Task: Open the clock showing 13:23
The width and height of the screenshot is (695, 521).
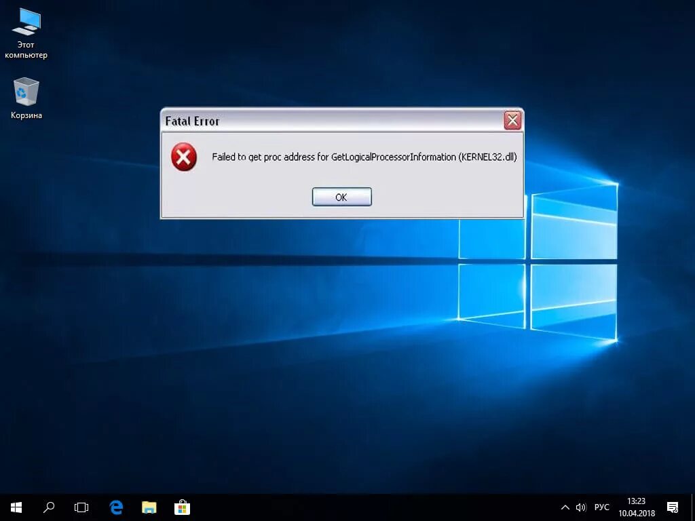Action: coord(637,507)
